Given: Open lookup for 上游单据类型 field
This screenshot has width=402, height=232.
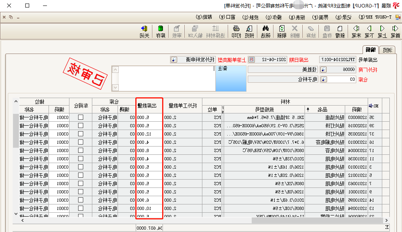Looking at the screenshot, I should pyautogui.click(x=174, y=60).
